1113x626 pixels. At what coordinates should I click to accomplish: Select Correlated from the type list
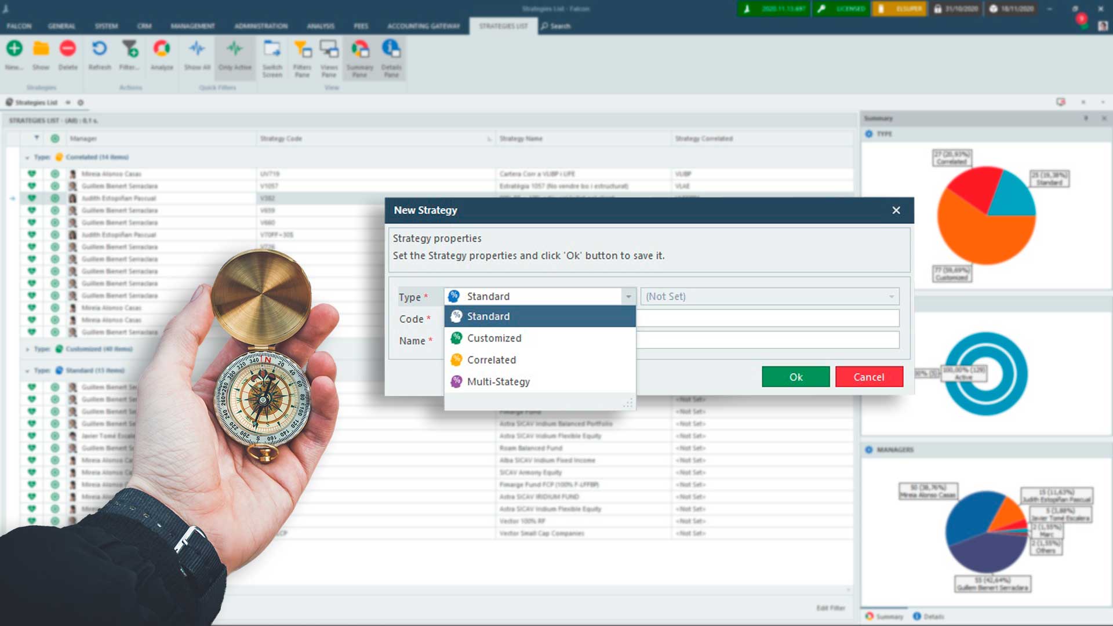(x=491, y=360)
